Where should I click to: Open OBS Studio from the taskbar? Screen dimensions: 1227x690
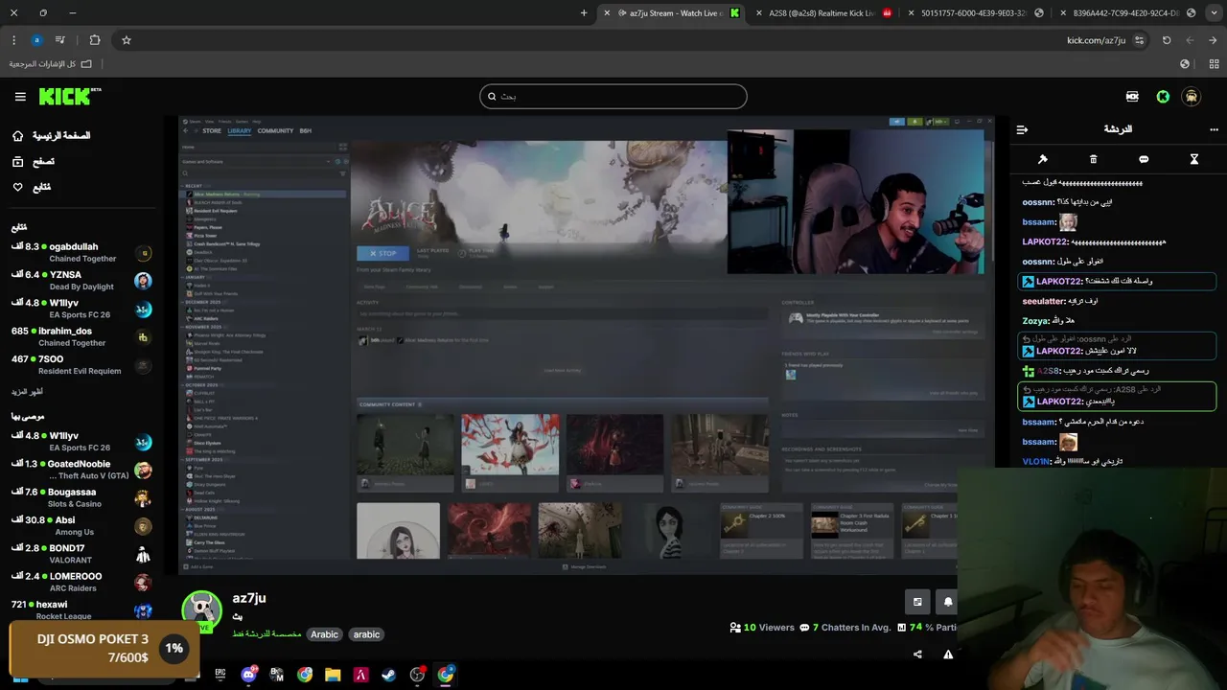tap(417, 675)
